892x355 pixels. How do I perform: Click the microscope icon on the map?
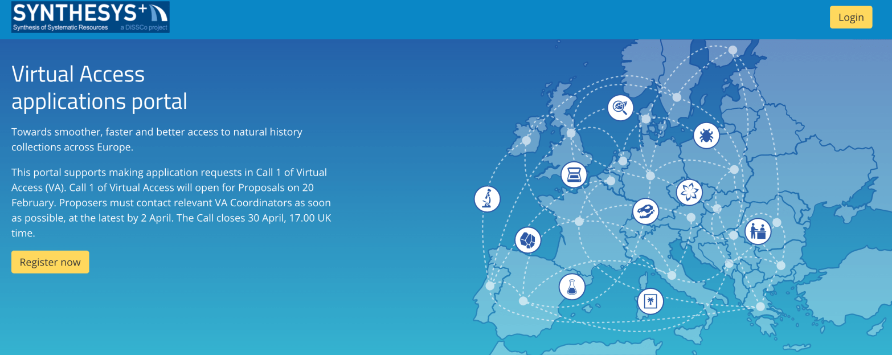tap(487, 199)
